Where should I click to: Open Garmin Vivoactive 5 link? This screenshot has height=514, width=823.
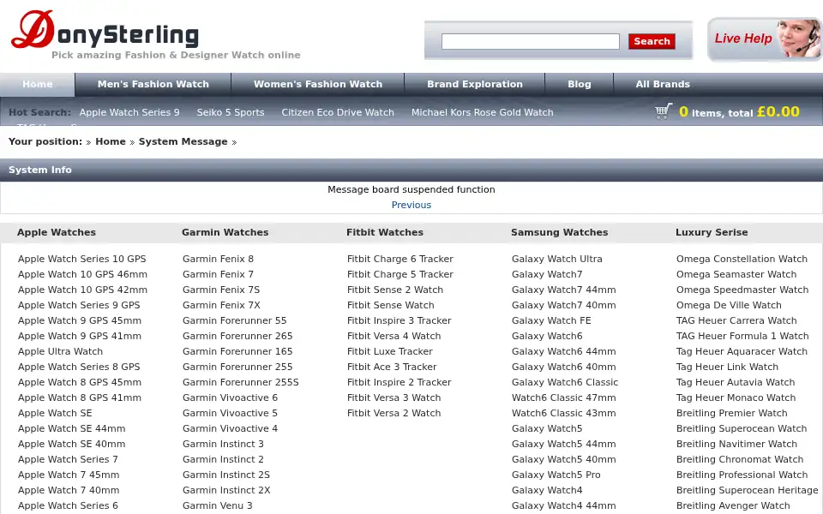pyautogui.click(x=230, y=413)
